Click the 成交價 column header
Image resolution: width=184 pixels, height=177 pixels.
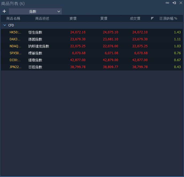point(135,18)
